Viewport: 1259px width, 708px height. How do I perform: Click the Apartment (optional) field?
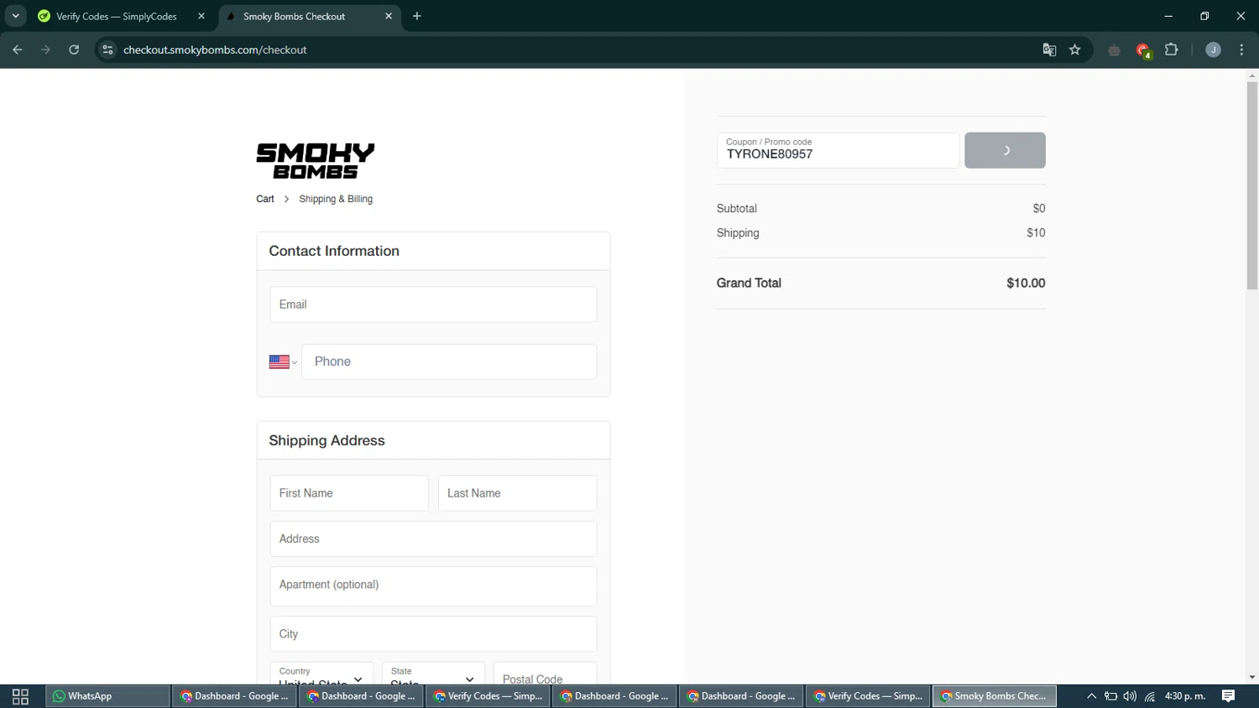433,586
